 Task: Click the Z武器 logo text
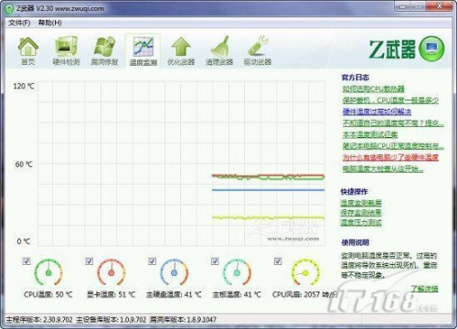point(392,49)
